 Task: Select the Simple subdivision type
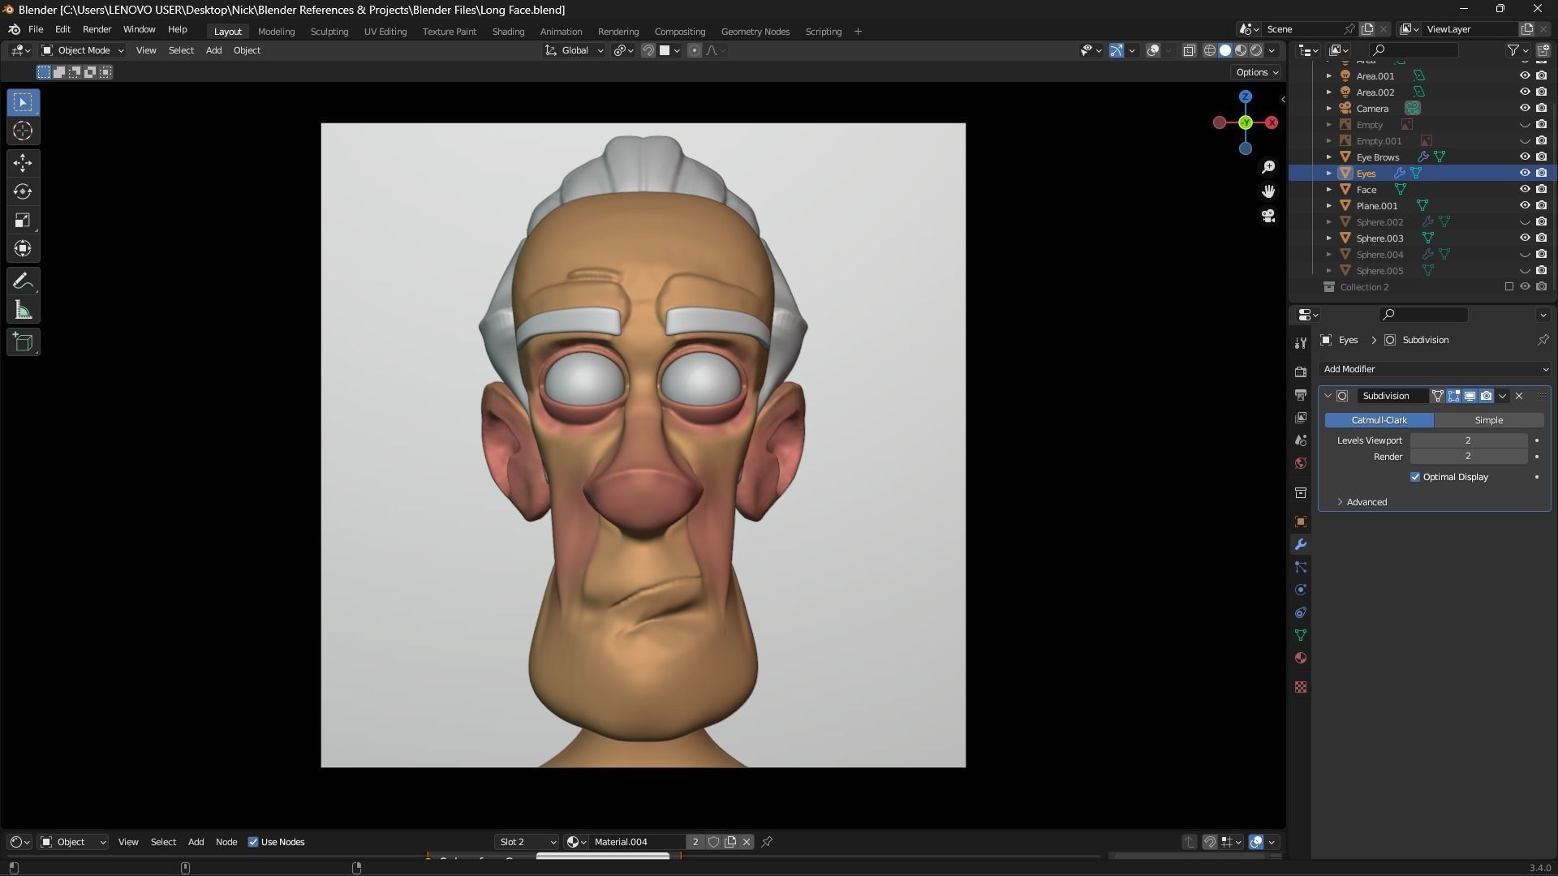click(x=1488, y=420)
